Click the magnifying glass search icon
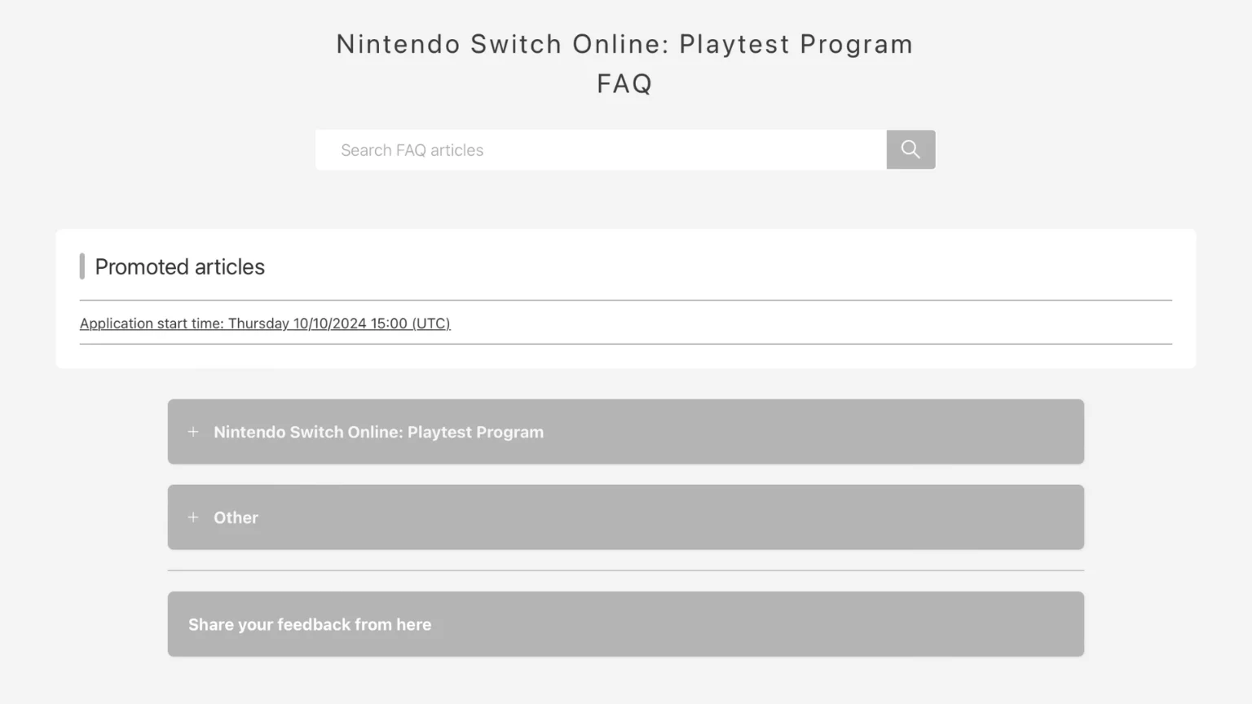 coord(910,149)
